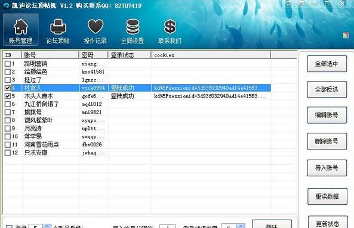Click the 导入账号 button

pos(327,168)
